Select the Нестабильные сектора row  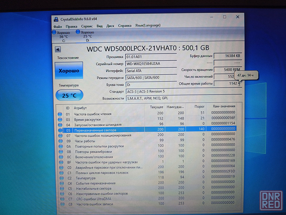[148, 188]
